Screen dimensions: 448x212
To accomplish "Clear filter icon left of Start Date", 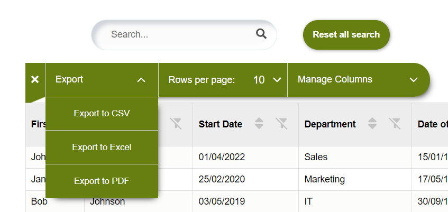I will [x=176, y=124].
